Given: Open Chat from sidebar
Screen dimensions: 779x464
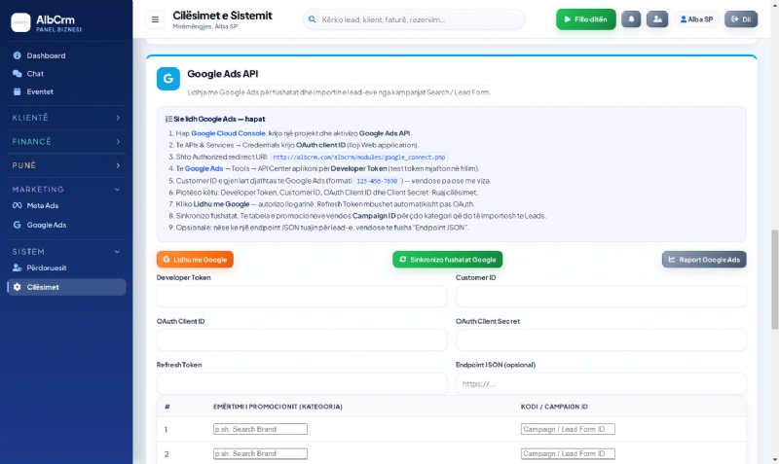Looking at the screenshot, I should pos(66,74).
